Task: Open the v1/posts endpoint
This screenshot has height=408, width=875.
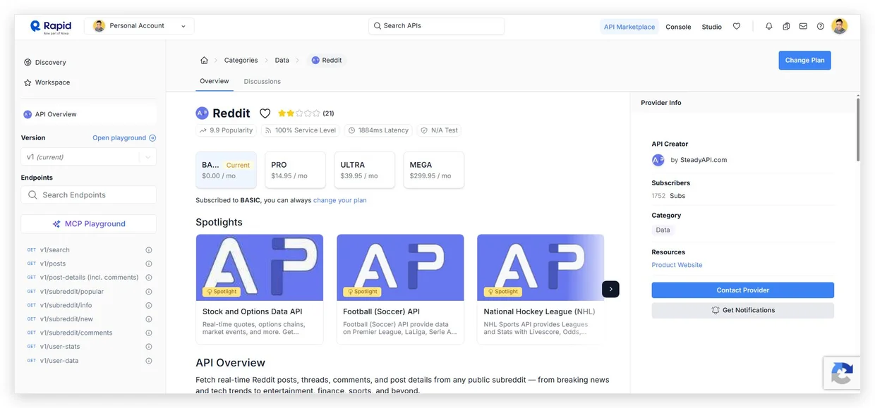Action: [53, 264]
